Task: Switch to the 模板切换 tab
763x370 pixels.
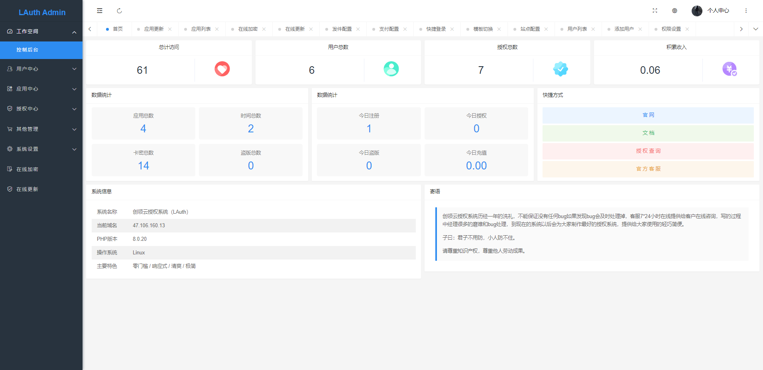Action: tap(483, 29)
